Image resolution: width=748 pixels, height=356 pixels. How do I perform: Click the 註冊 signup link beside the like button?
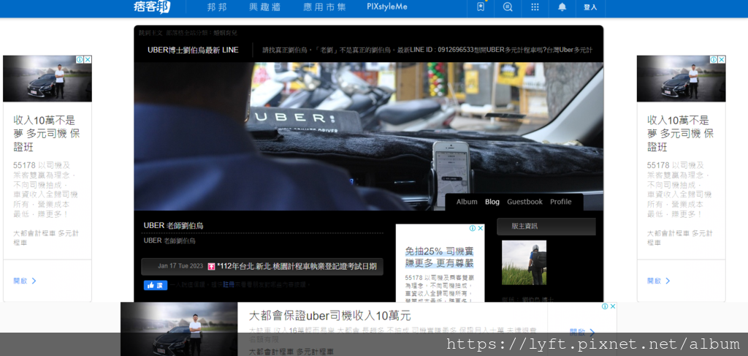[229, 284]
